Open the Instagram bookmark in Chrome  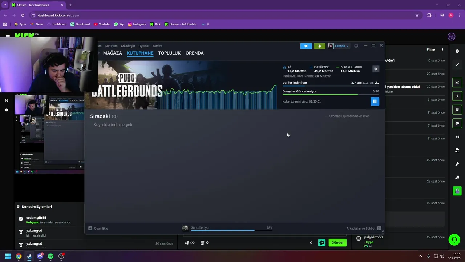tap(137, 24)
